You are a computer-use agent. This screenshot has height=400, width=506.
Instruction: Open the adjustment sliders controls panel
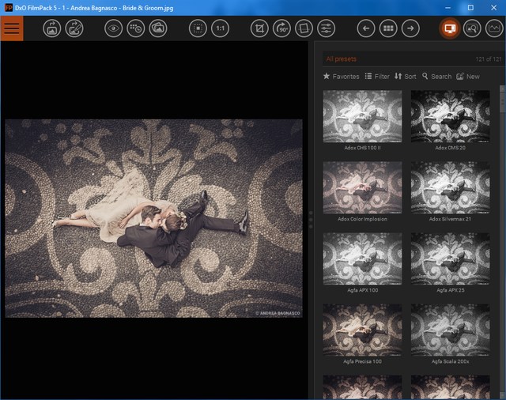pyautogui.click(x=326, y=28)
